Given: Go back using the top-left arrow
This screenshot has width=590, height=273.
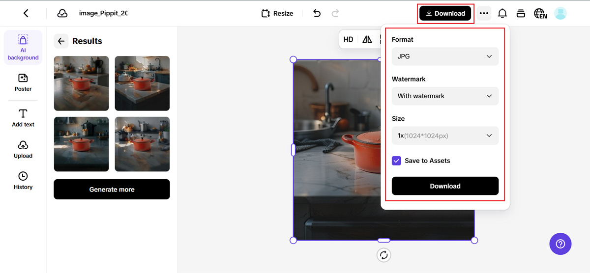Looking at the screenshot, I should [x=26, y=13].
